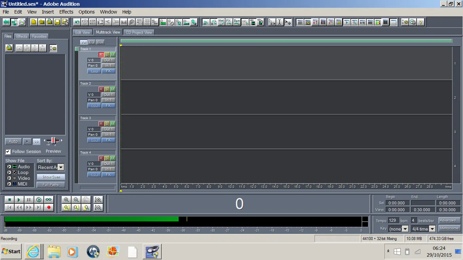Viewport: 463px width, 260px height.
Task: Mute Track 2 with the M button
Action: (113, 89)
